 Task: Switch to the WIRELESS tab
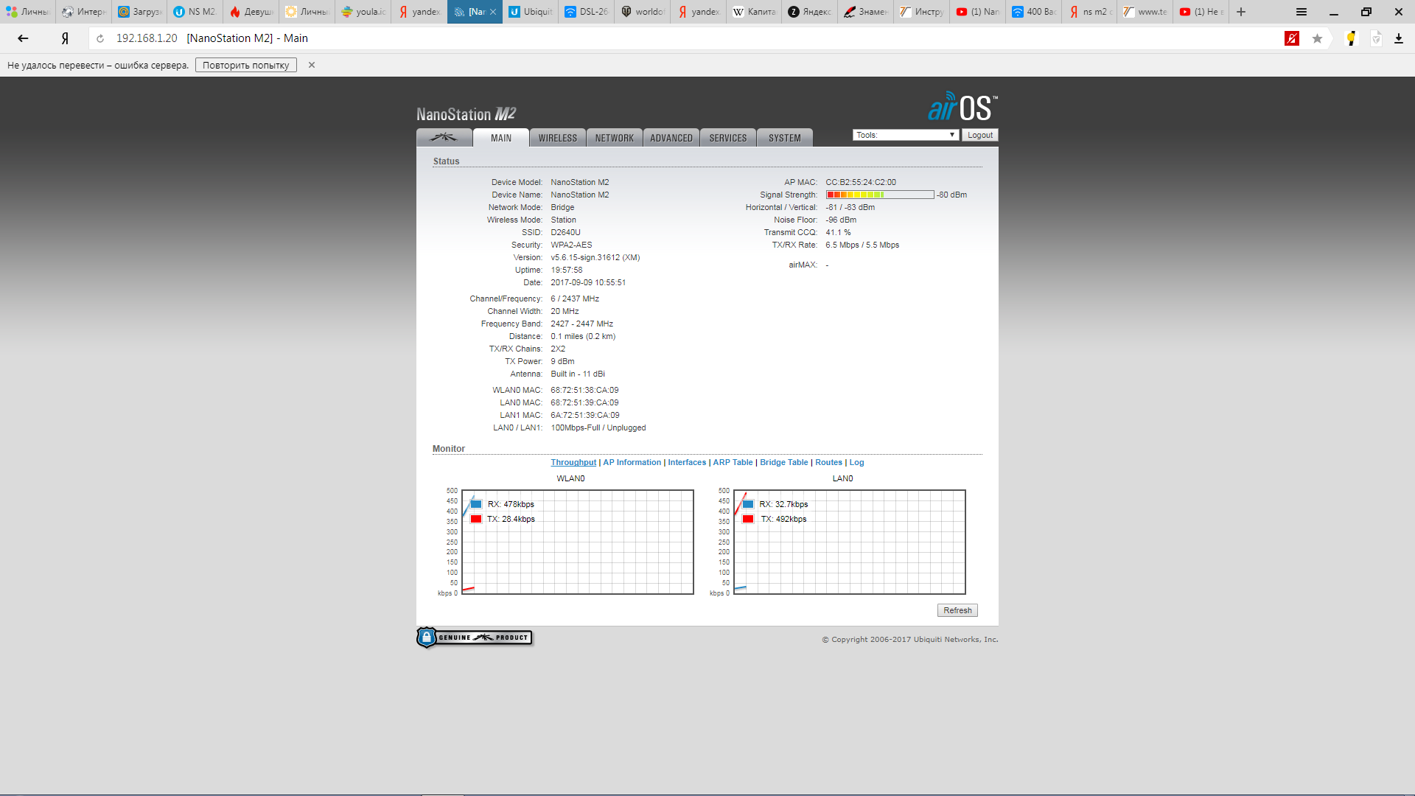(557, 138)
